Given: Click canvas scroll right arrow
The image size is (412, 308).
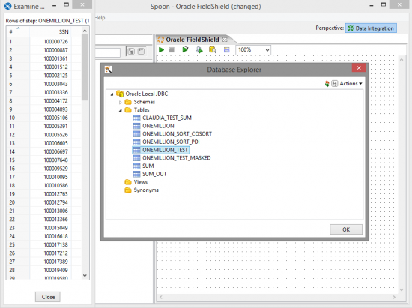Looking at the screenshot, I should point(394,297).
